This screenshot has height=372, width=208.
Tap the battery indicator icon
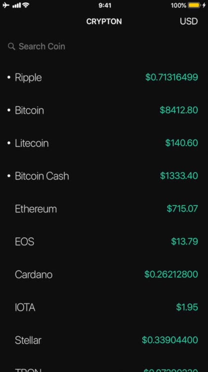pos(194,5)
